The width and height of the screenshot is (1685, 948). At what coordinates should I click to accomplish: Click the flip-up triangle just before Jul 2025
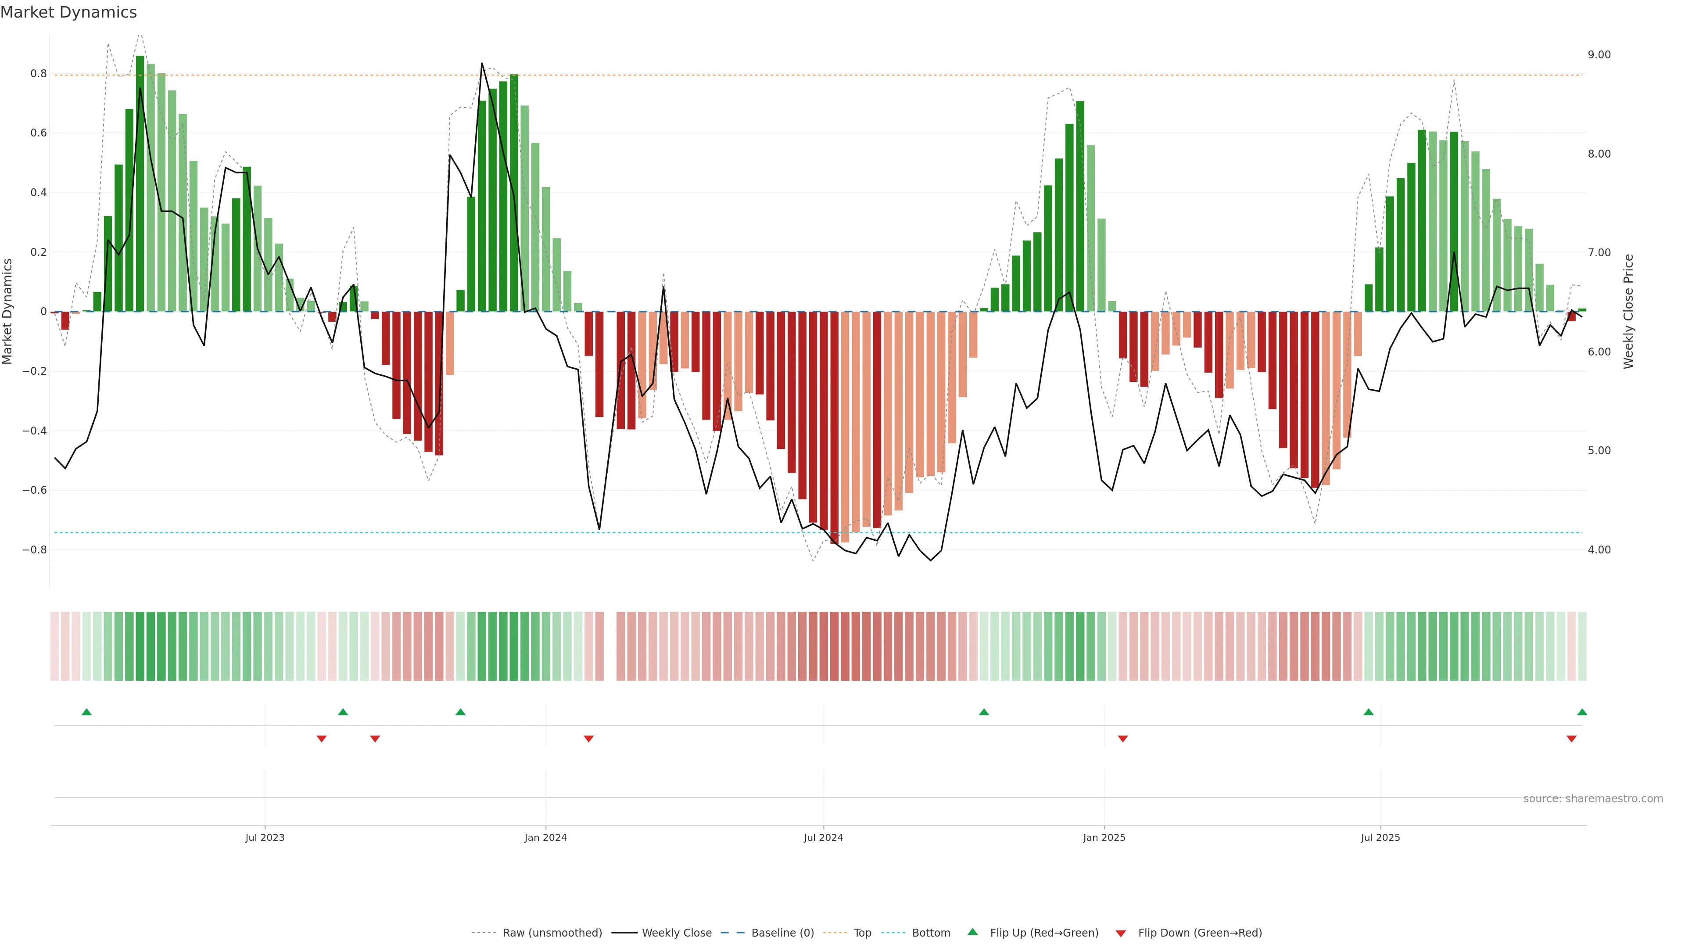click(x=1368, y=712)
